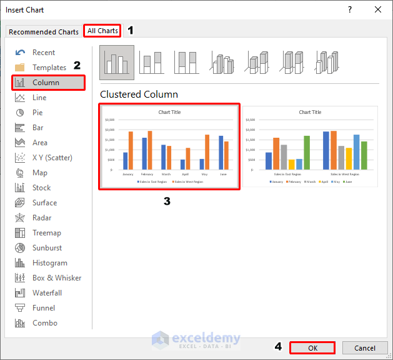Close the Insert Chart dialog
Image resolution: width=393 pixels, height=360 pixels.
pos(378,9)
